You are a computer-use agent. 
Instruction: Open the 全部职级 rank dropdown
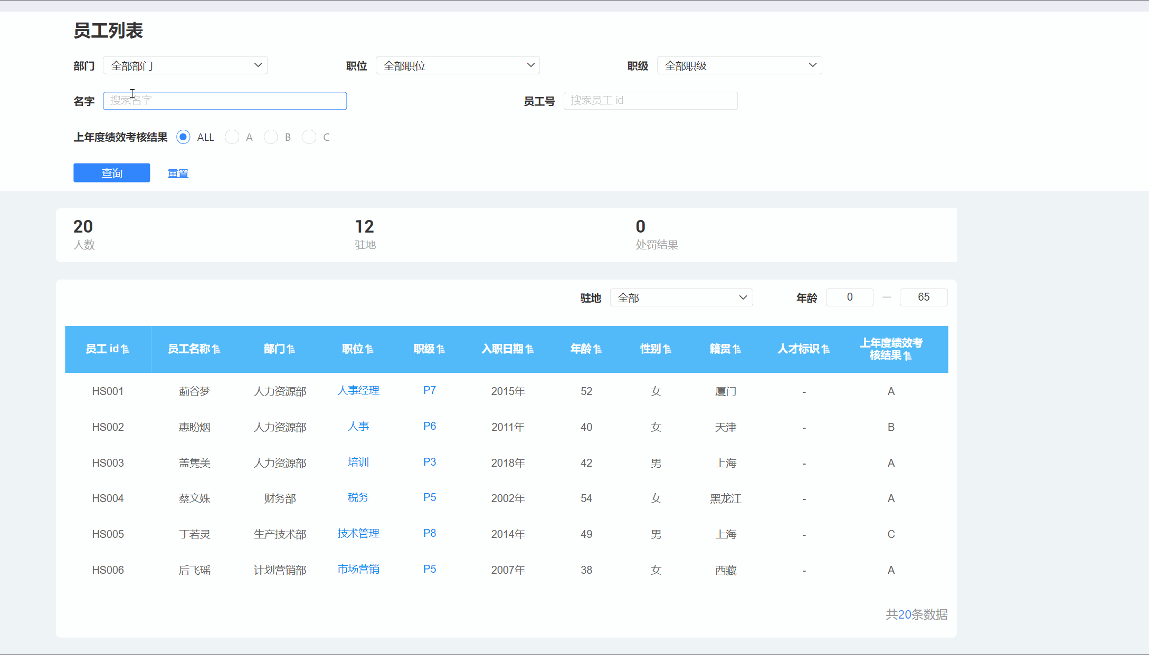pos(739,65)
